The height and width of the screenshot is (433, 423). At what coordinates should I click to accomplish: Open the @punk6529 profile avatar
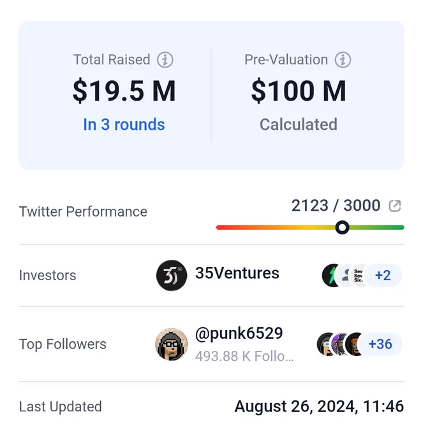[172, 344]
